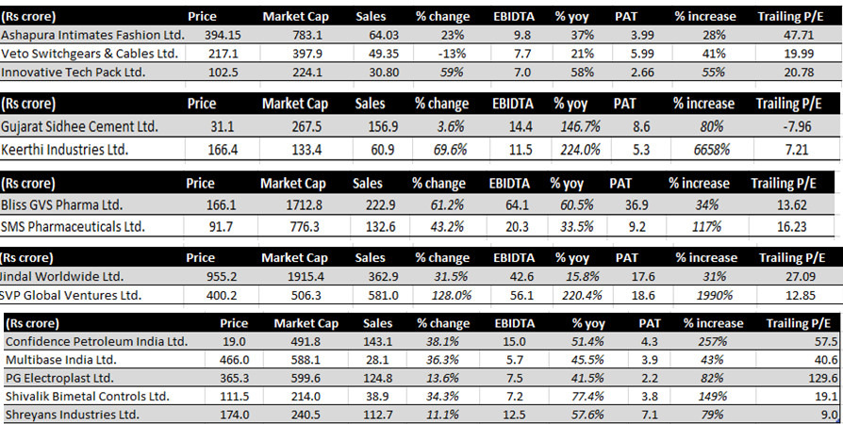This screenshot has width=843, height=424.
Task: Select Confidence Petroleum India Ltd. cell
Action: [97, 342]
